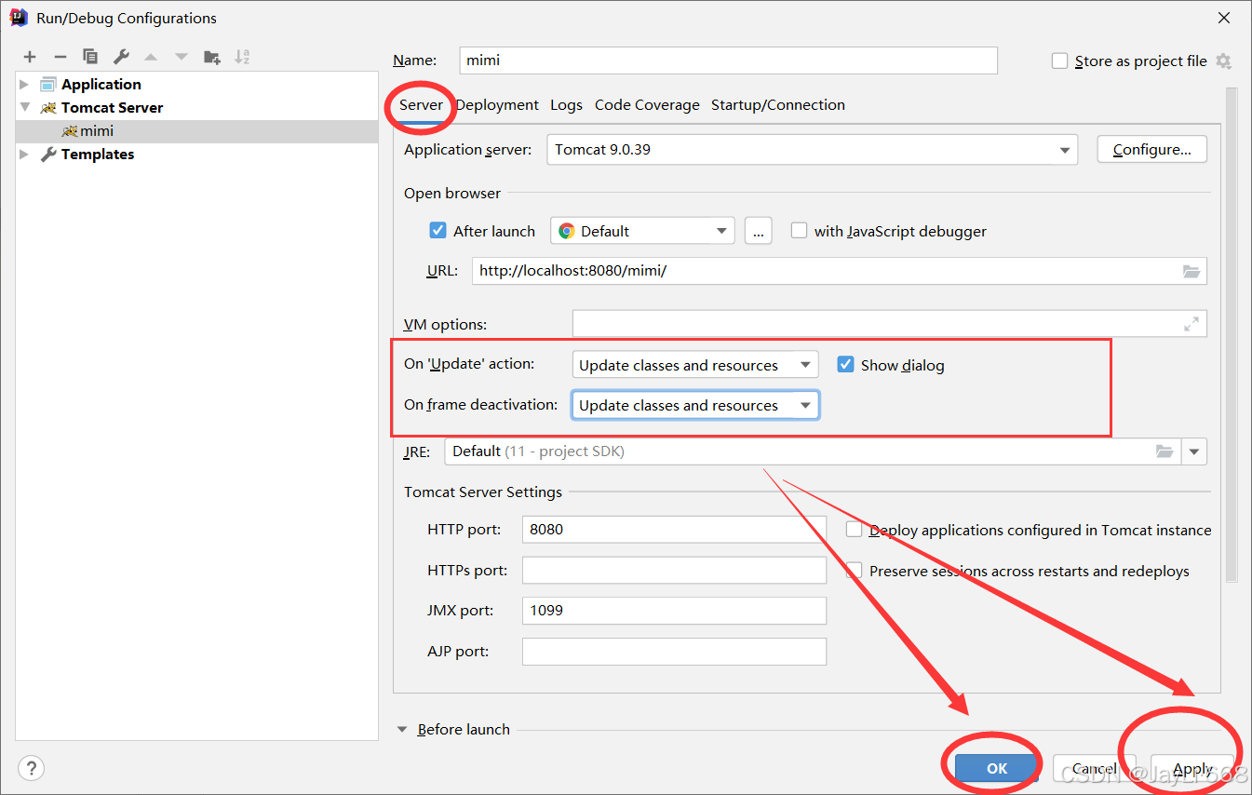The image size is (1252, 795).
Task: Open the JRE dropdown arrow
Action: coord(1194,451)
